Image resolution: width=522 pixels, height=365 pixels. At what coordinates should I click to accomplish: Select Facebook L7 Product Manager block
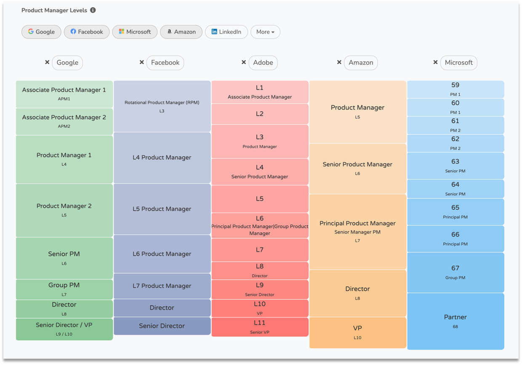click(x=162, y=286)
